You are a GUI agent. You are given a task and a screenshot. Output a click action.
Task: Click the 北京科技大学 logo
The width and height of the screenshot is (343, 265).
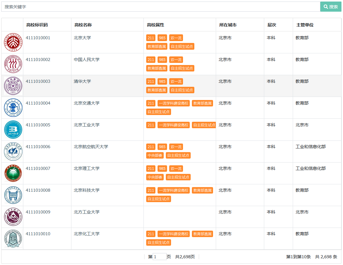[x=13, y=195]
